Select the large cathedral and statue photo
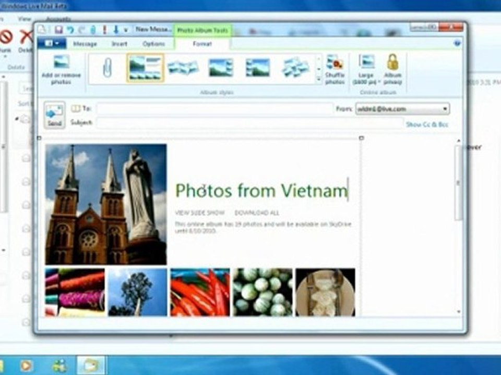Image resolution: width=501 pixels, height=375 pixels. [106, 204]
